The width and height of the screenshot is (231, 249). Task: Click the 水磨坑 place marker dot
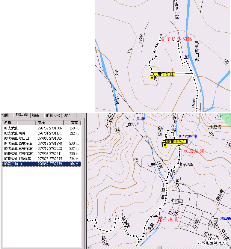(x=209, y=129)
